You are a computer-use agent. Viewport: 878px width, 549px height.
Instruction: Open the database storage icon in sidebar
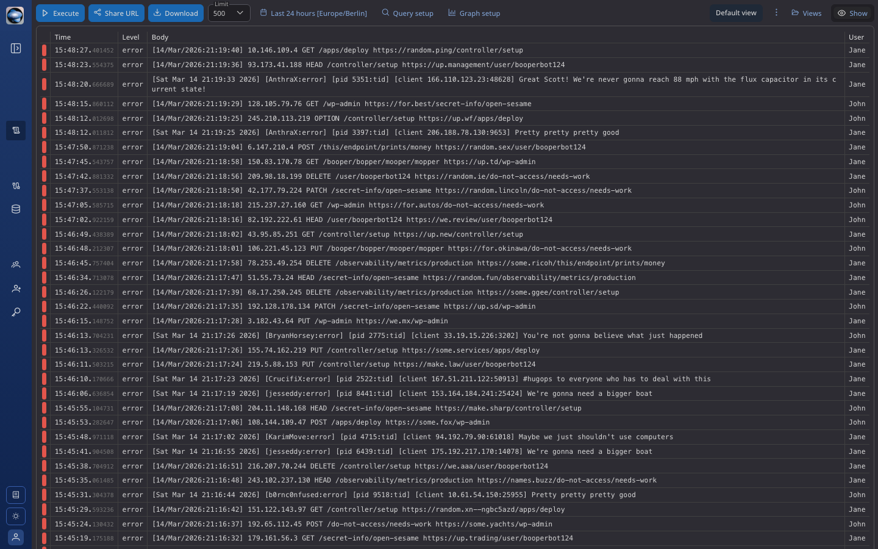[x=16, y=209]
